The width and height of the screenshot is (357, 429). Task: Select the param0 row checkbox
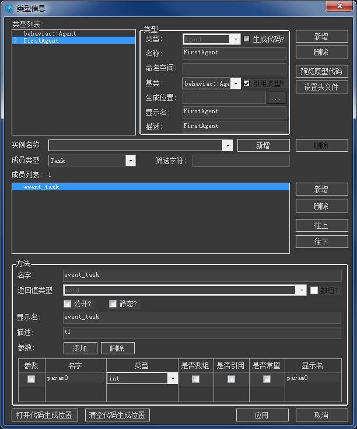tap(31, 379)
